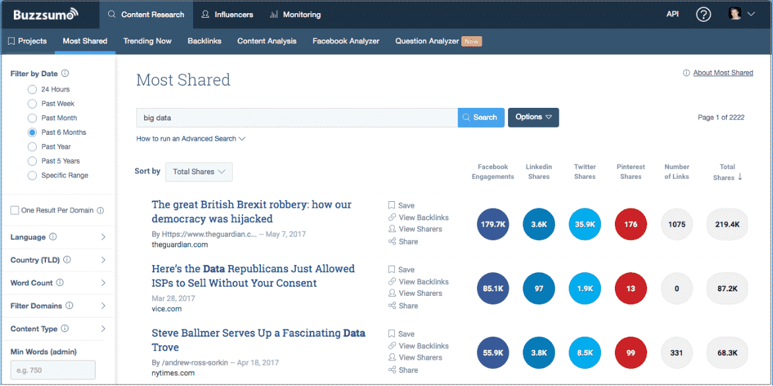The width and height of the screenshot is (773, 386).
Task: Select the Past Week date filter
Action: (32, 104)
